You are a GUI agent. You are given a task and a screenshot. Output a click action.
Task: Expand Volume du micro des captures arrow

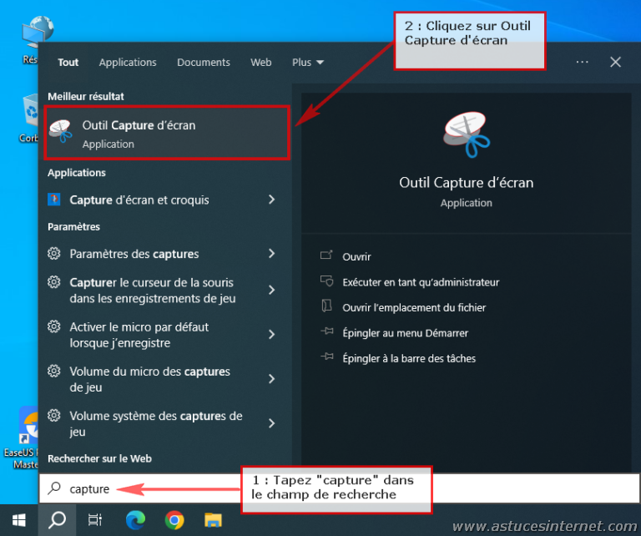(x=272, y=379)
